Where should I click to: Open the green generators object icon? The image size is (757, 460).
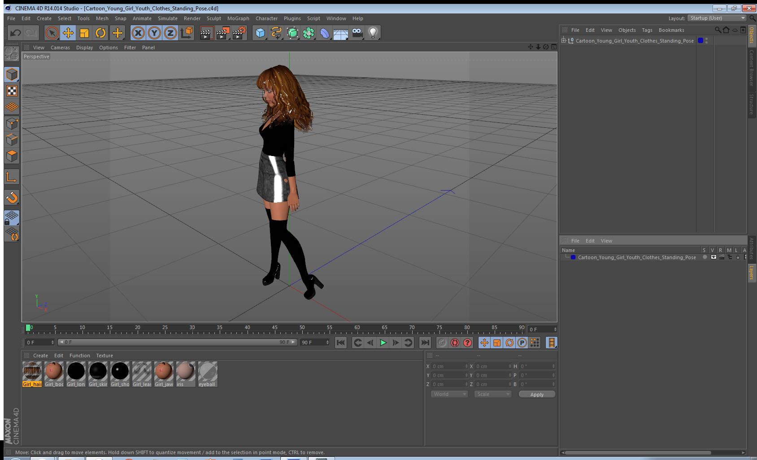[292, 33]
